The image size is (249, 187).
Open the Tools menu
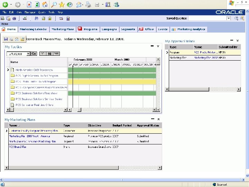coord(52,12)
